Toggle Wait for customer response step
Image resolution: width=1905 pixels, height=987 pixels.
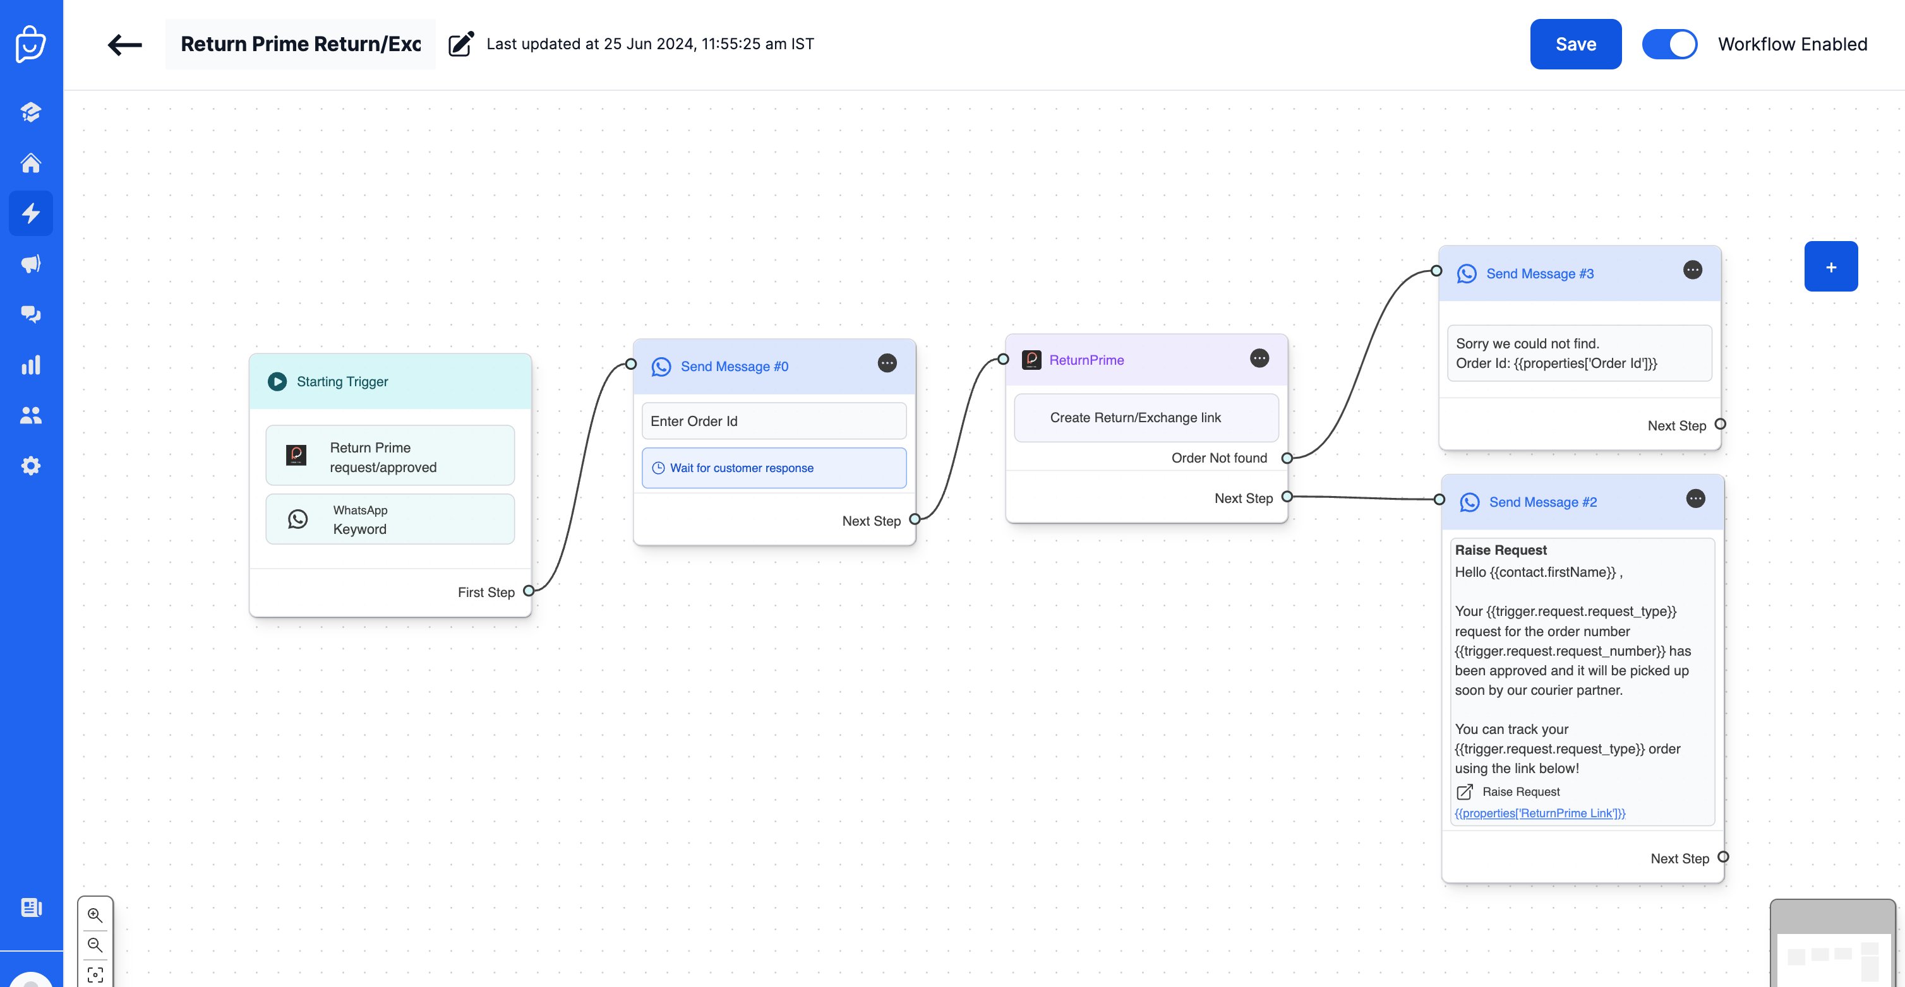774,467
